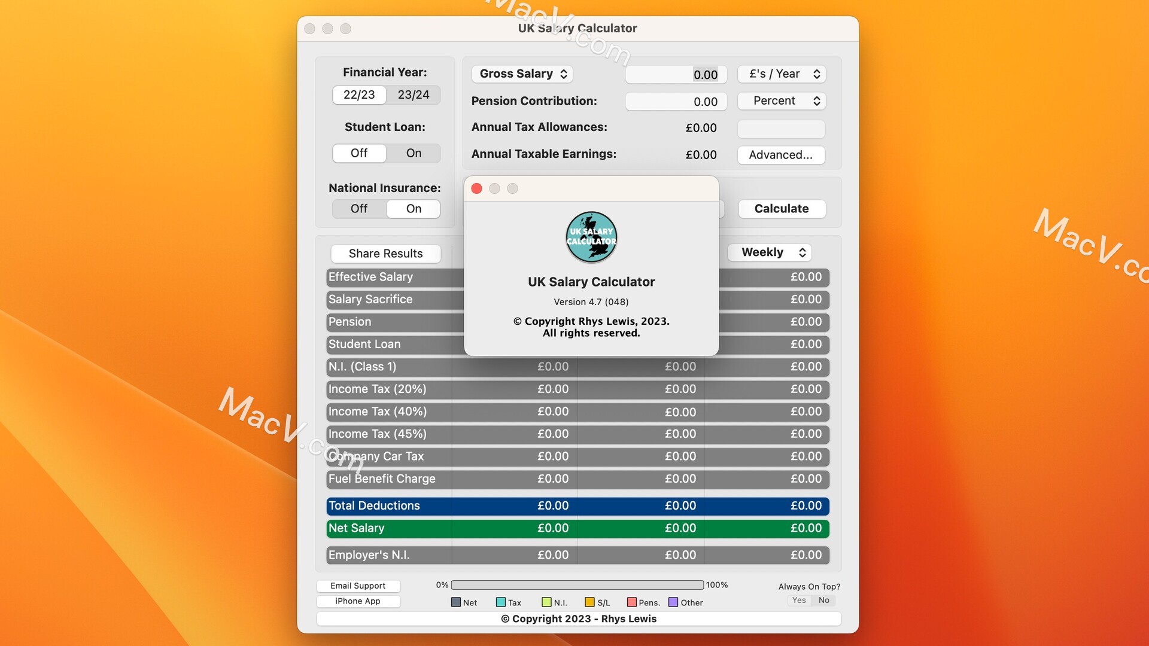Image resolution: width=1149 pixels, height=646 pixels.
Task: Select the N.I. (Class 1) row label
Action: pyautogui.click(x=362, y=367)
